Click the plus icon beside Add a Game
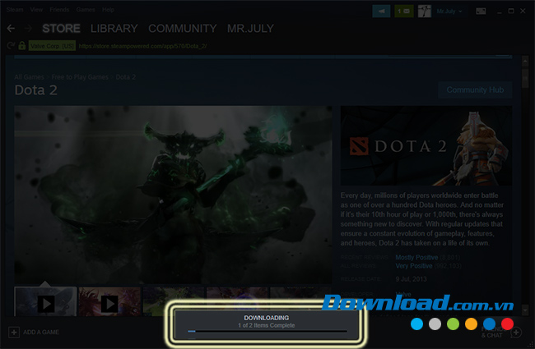The width and height of the screenshot is (535, 349). pyautogui.click(x=14, y=333)
